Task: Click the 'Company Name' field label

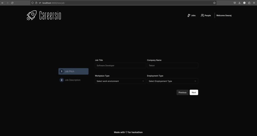Action: click(x=154, y=60)
